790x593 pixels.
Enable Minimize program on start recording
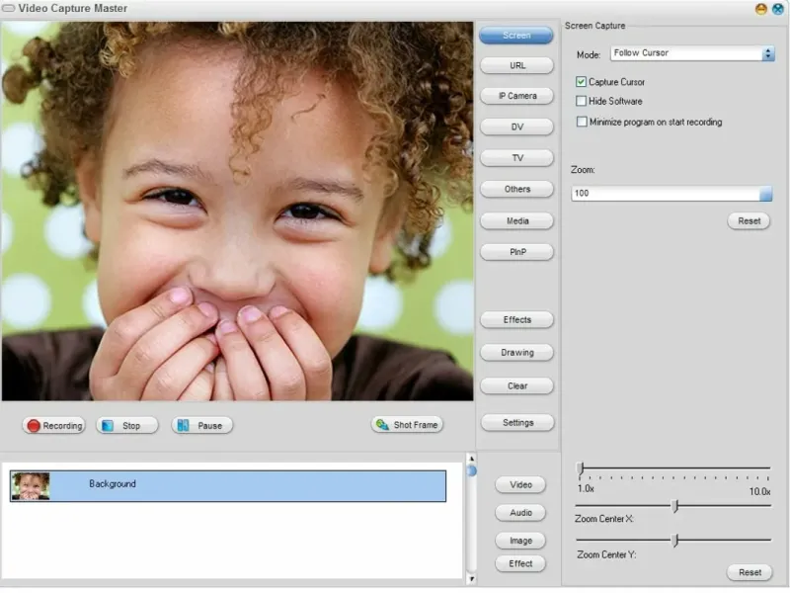coord(581,123)
